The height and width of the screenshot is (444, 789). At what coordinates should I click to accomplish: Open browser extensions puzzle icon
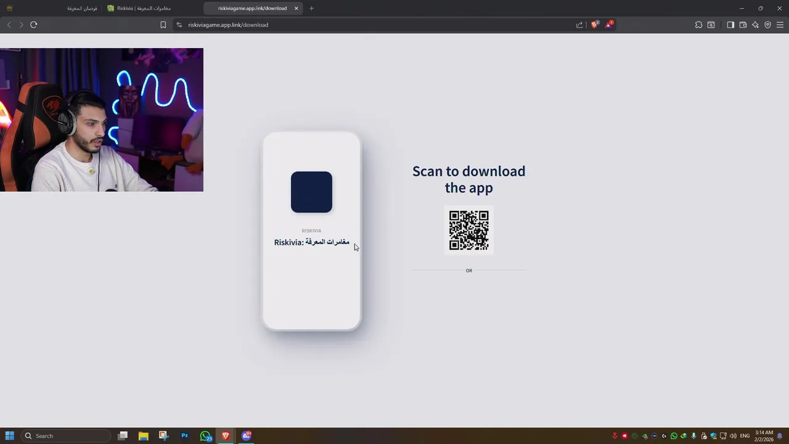(698, 25)
